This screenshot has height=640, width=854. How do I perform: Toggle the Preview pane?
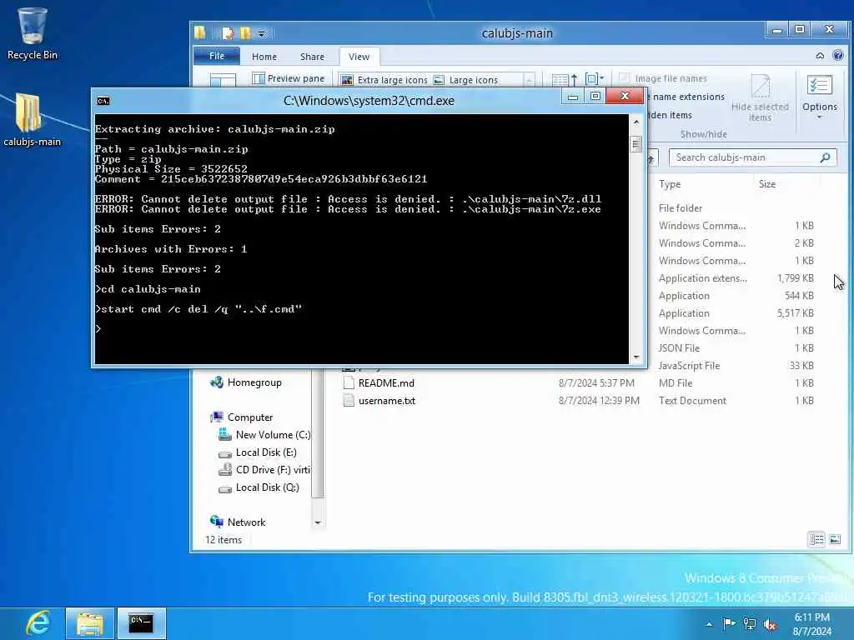pyautogui.click(x=289, y=78)
